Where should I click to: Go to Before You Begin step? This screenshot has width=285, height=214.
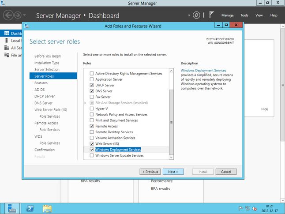click(x=48, y=56)
